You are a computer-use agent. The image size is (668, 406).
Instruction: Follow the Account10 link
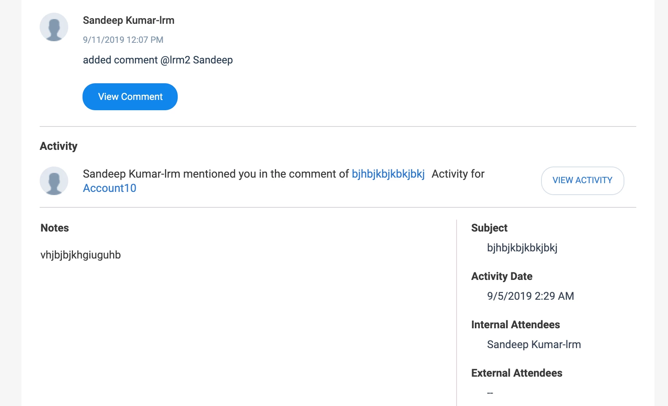pyautogui.click(x=109, y=188)
